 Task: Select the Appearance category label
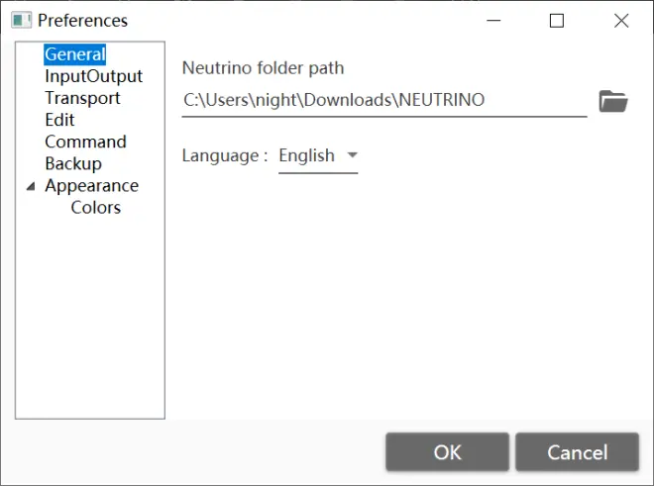click(92, 186)
